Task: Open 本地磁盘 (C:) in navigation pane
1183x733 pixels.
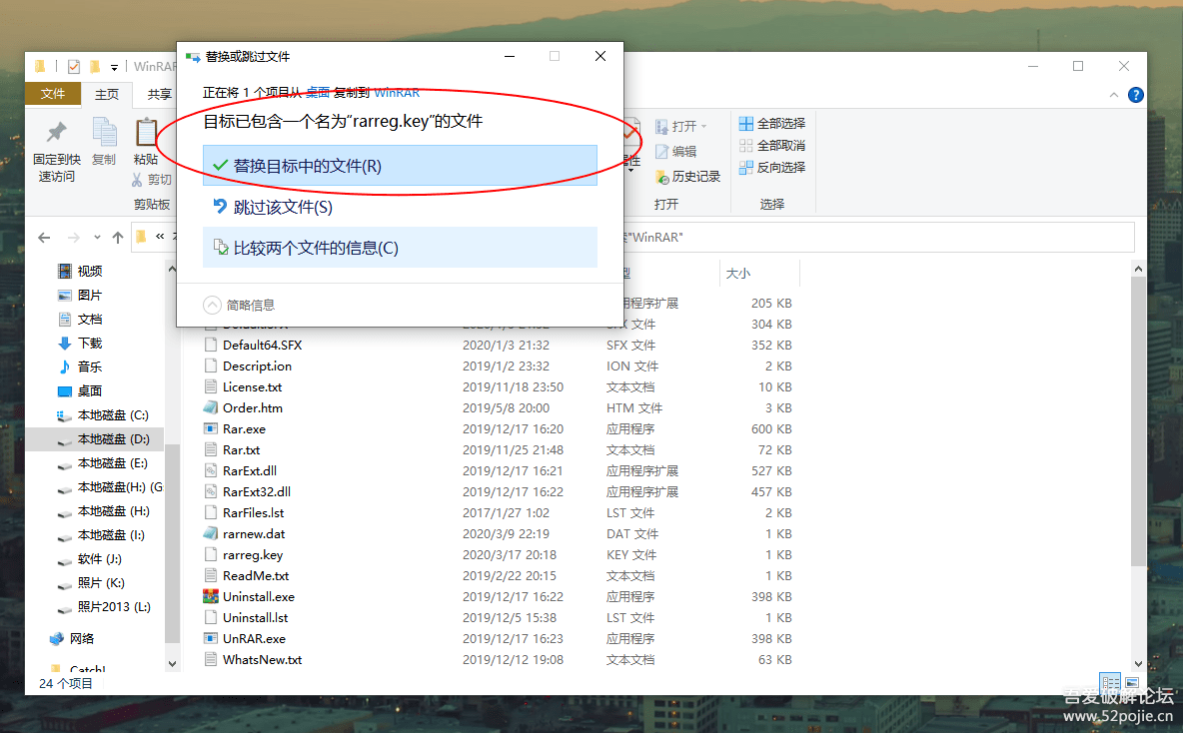Action: tap(113, 414)
